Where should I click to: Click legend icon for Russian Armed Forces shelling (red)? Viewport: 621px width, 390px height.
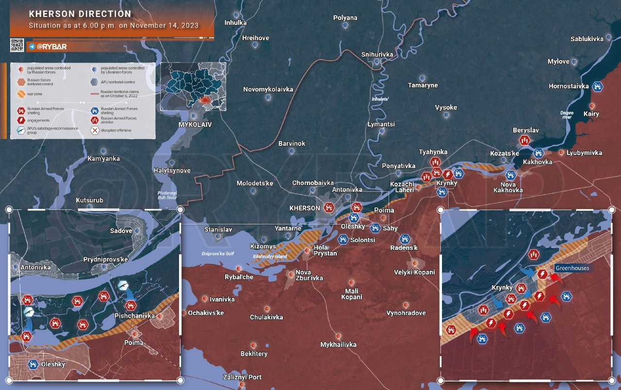pyautogui.click(x=21, y=111)
